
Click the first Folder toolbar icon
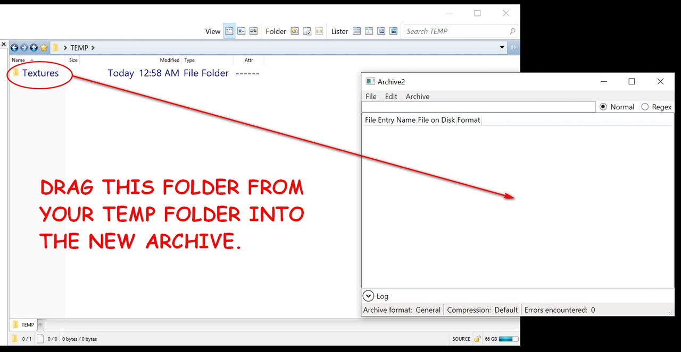tap(295, 31)
